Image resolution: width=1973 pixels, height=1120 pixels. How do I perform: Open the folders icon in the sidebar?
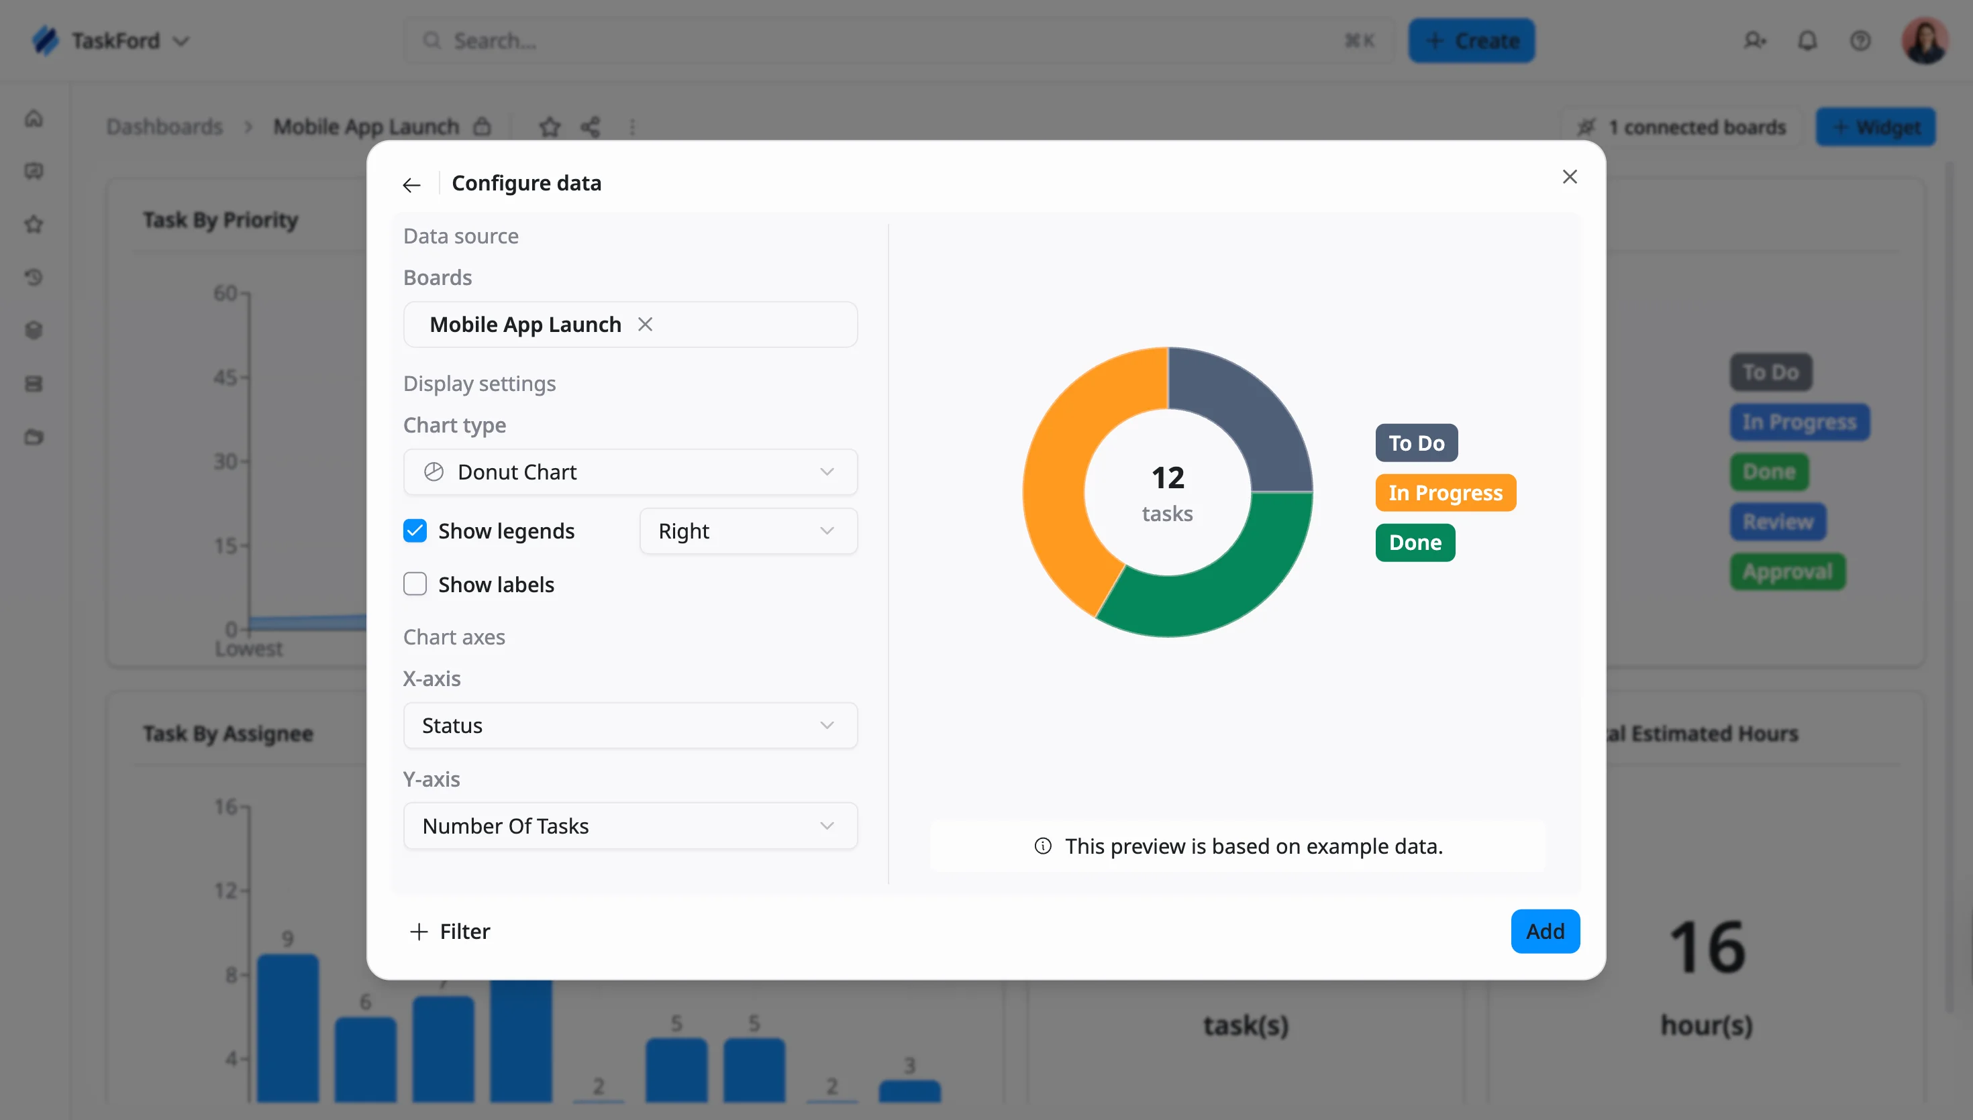point(34,437)
